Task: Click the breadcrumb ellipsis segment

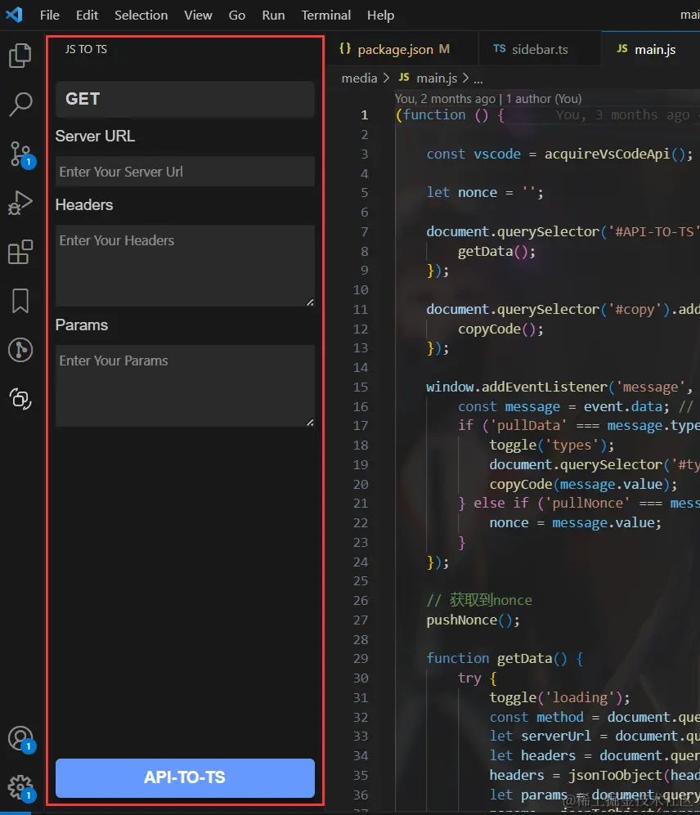Action: point(478,78)
